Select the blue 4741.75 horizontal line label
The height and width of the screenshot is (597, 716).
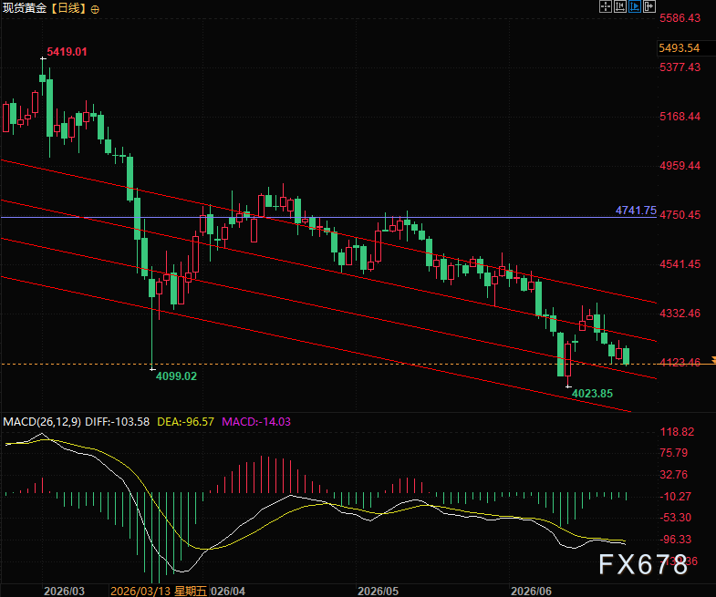[636, 210]
